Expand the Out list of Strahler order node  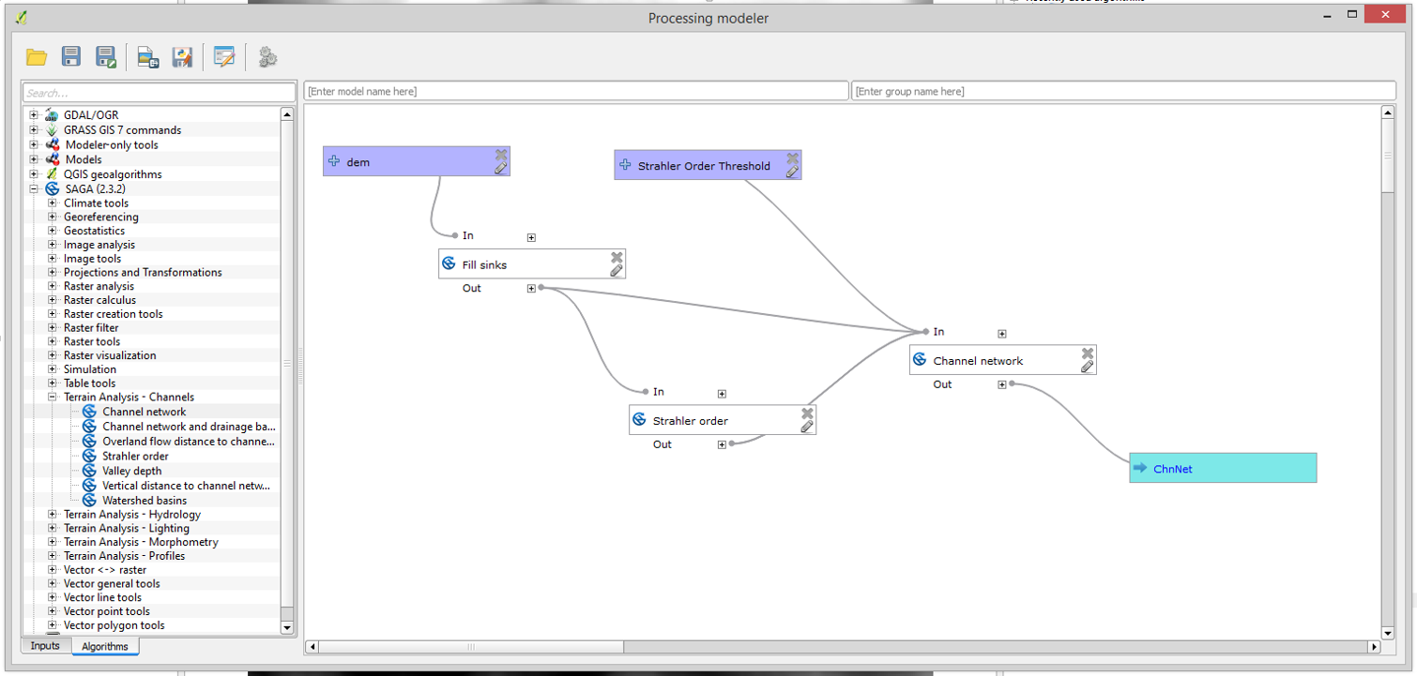point(722,445)
